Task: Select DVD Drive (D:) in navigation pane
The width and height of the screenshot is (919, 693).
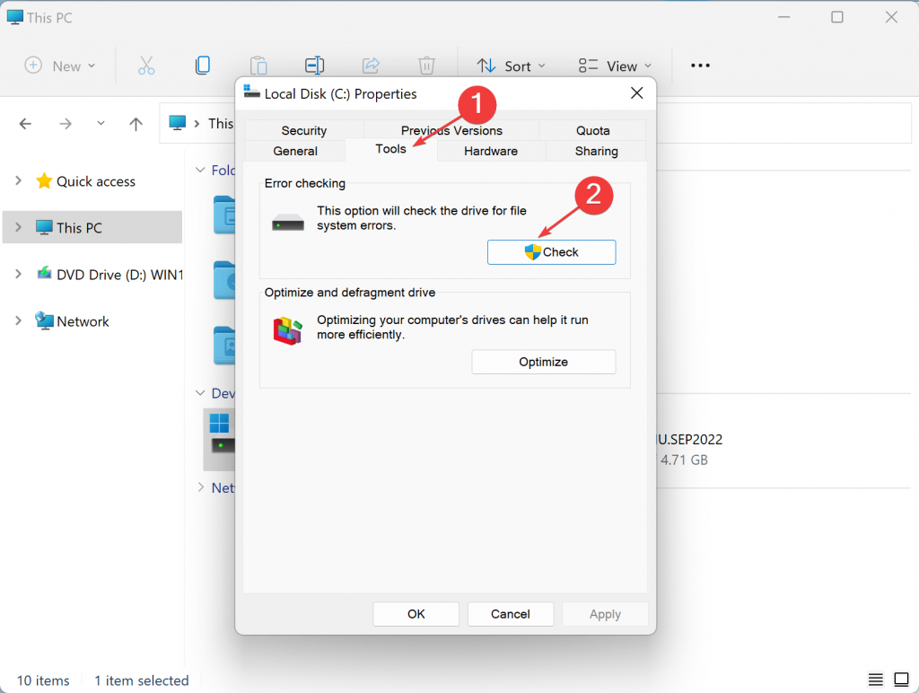Action: point(109,275)
